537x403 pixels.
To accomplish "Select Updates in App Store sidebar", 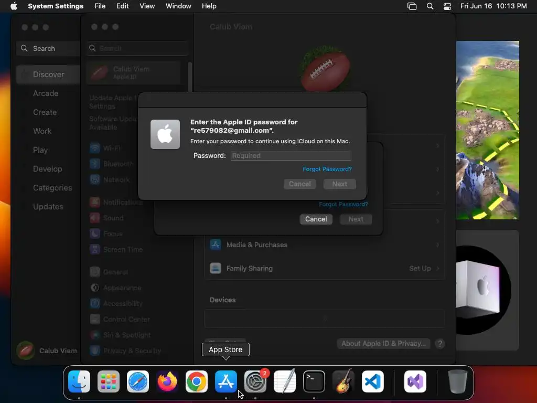I will pyautogui.click(x=48, y=207).
